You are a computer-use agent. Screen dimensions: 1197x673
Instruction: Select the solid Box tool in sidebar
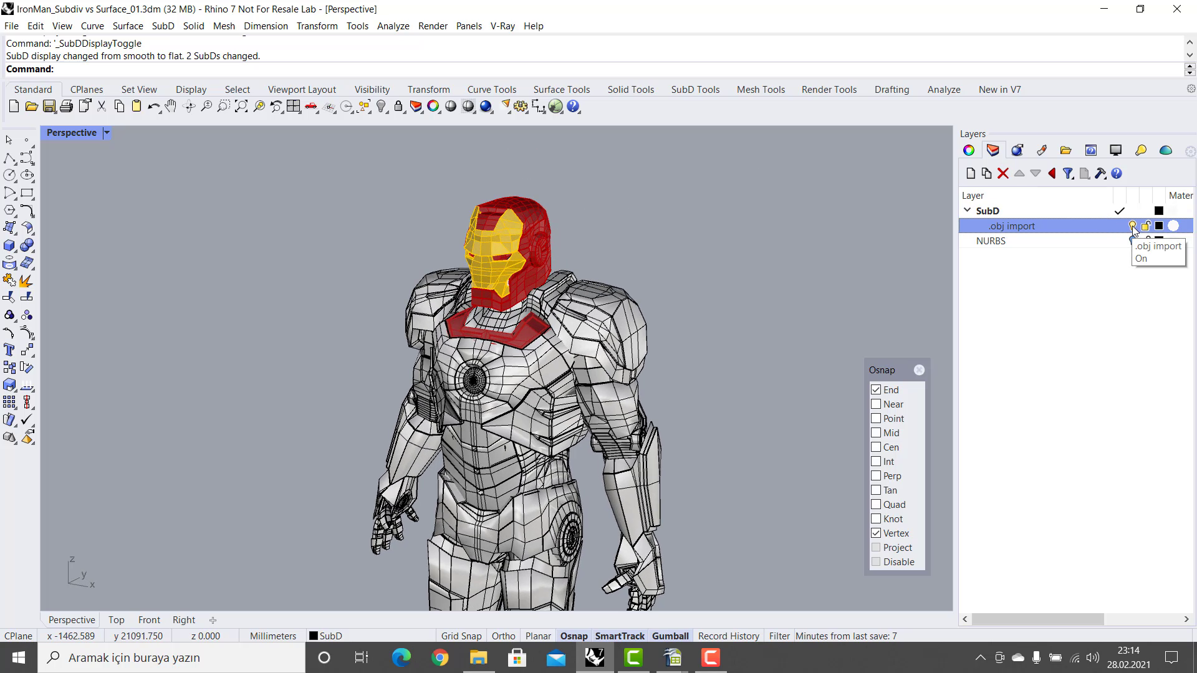tap(10, 246)
